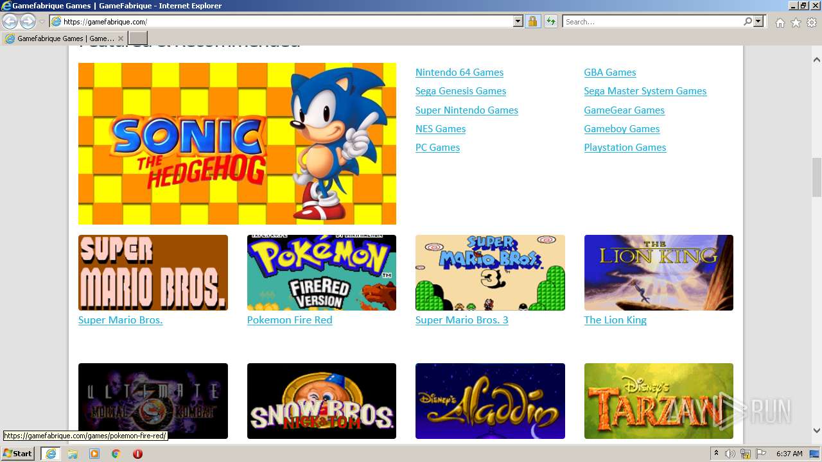822x462 pixels.
Task: Open Internet Explorer taskbar icon
Action: [50, 454]
